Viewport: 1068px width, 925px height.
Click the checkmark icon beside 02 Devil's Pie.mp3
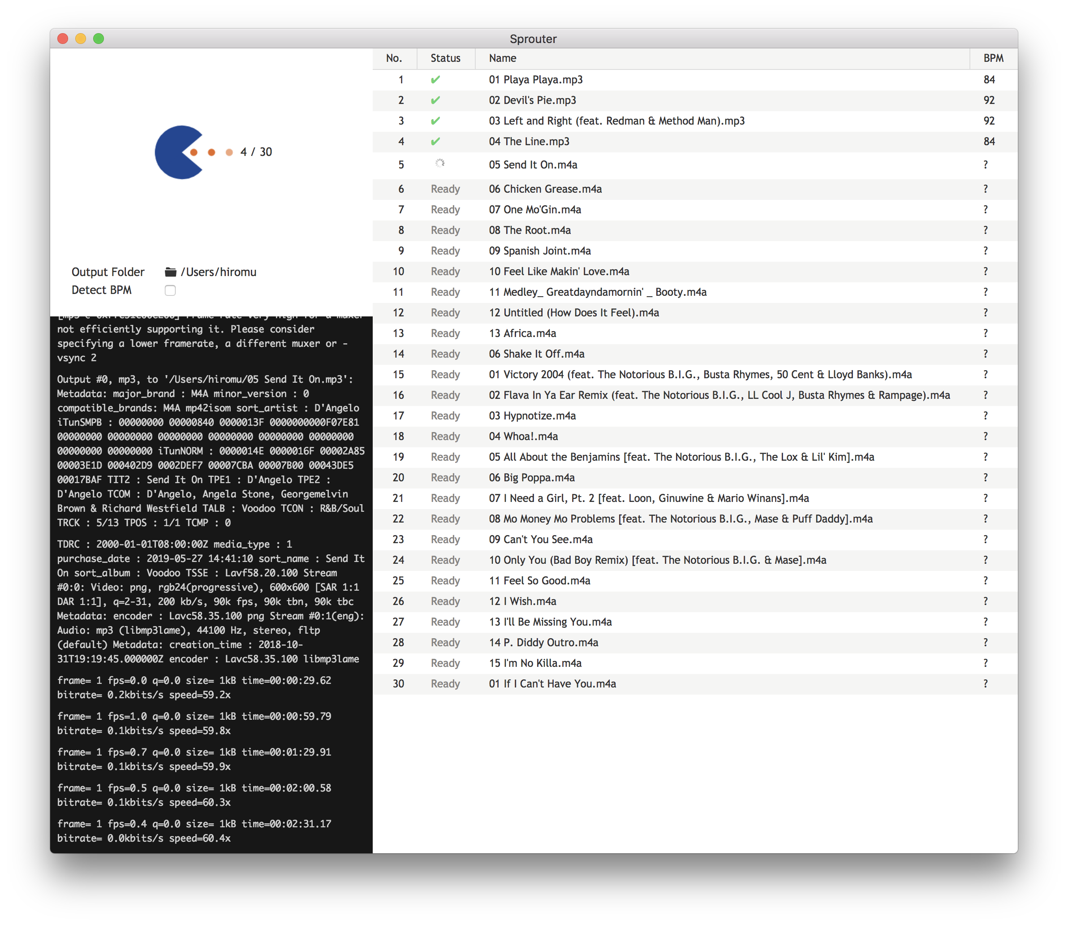(x=435, y=100)
